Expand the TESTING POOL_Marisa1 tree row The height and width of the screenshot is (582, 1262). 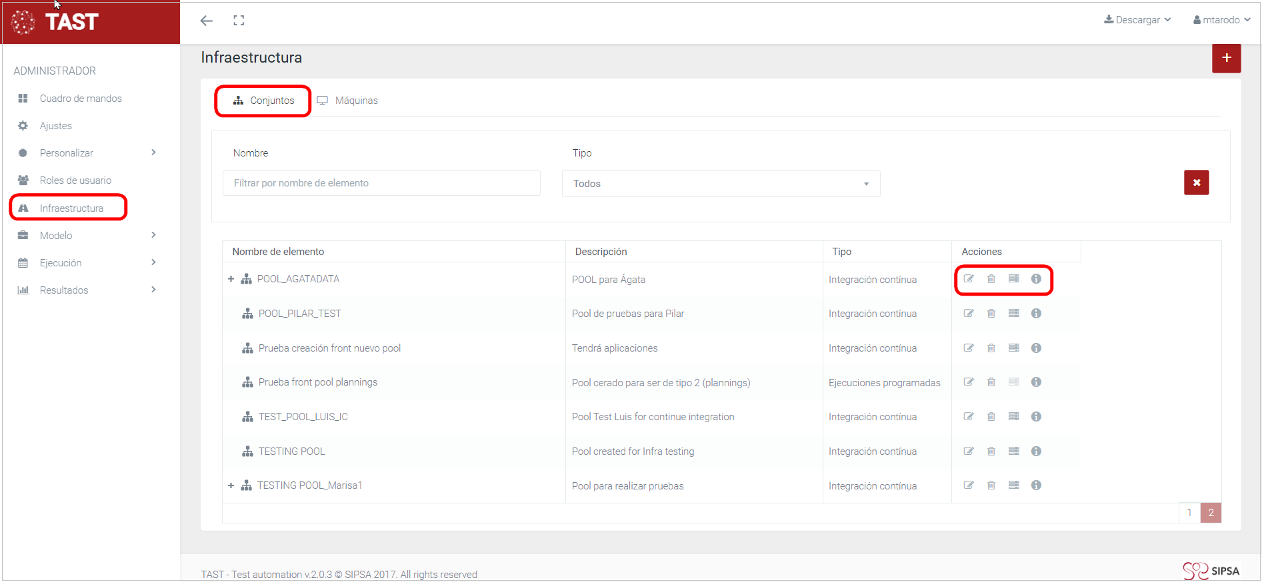tap(231, 485)
